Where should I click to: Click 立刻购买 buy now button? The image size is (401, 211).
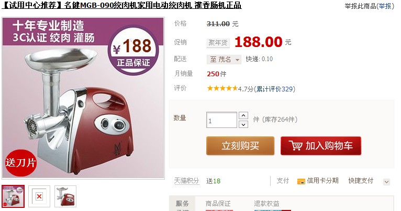click(240, 146)
